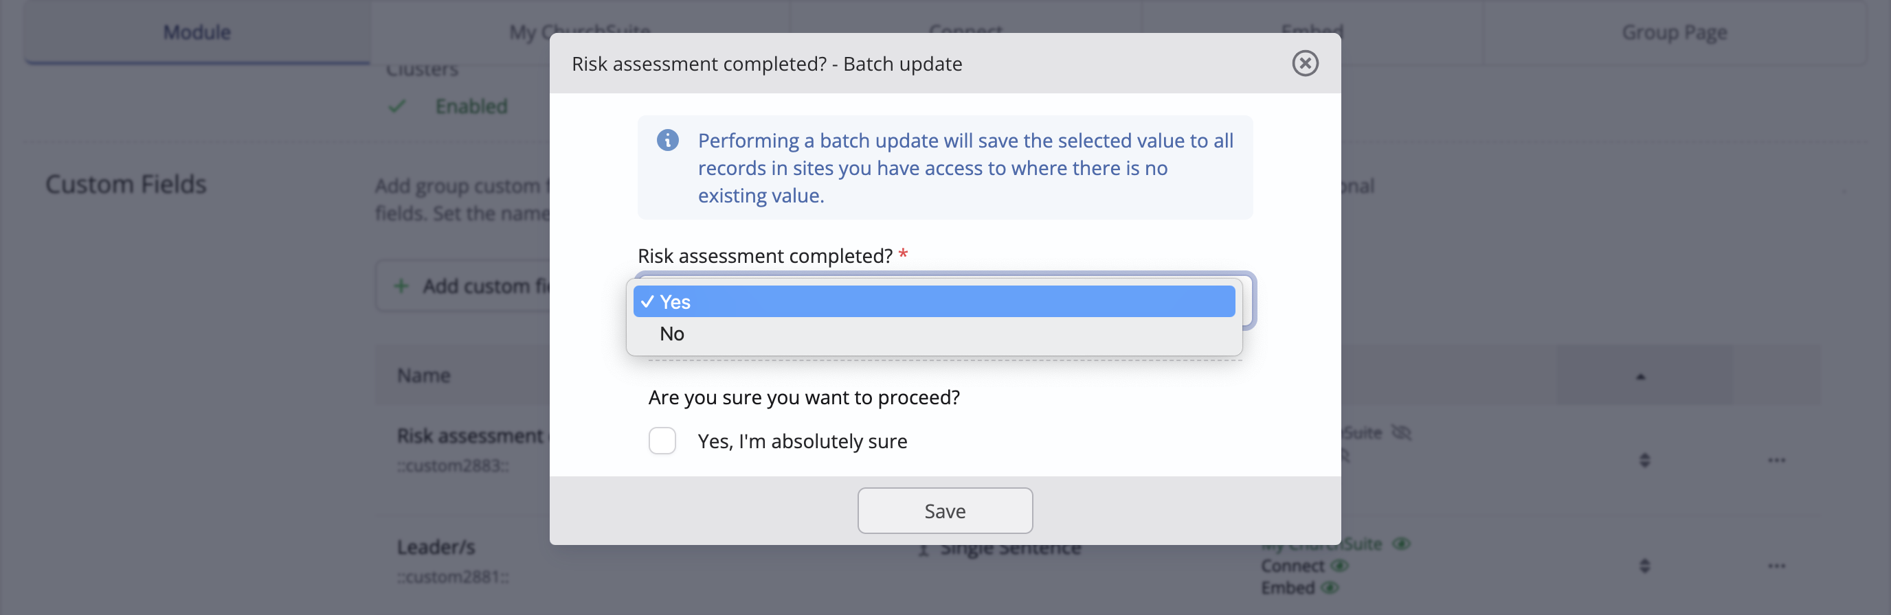Click the blue info icon in notice

(667, 140)
